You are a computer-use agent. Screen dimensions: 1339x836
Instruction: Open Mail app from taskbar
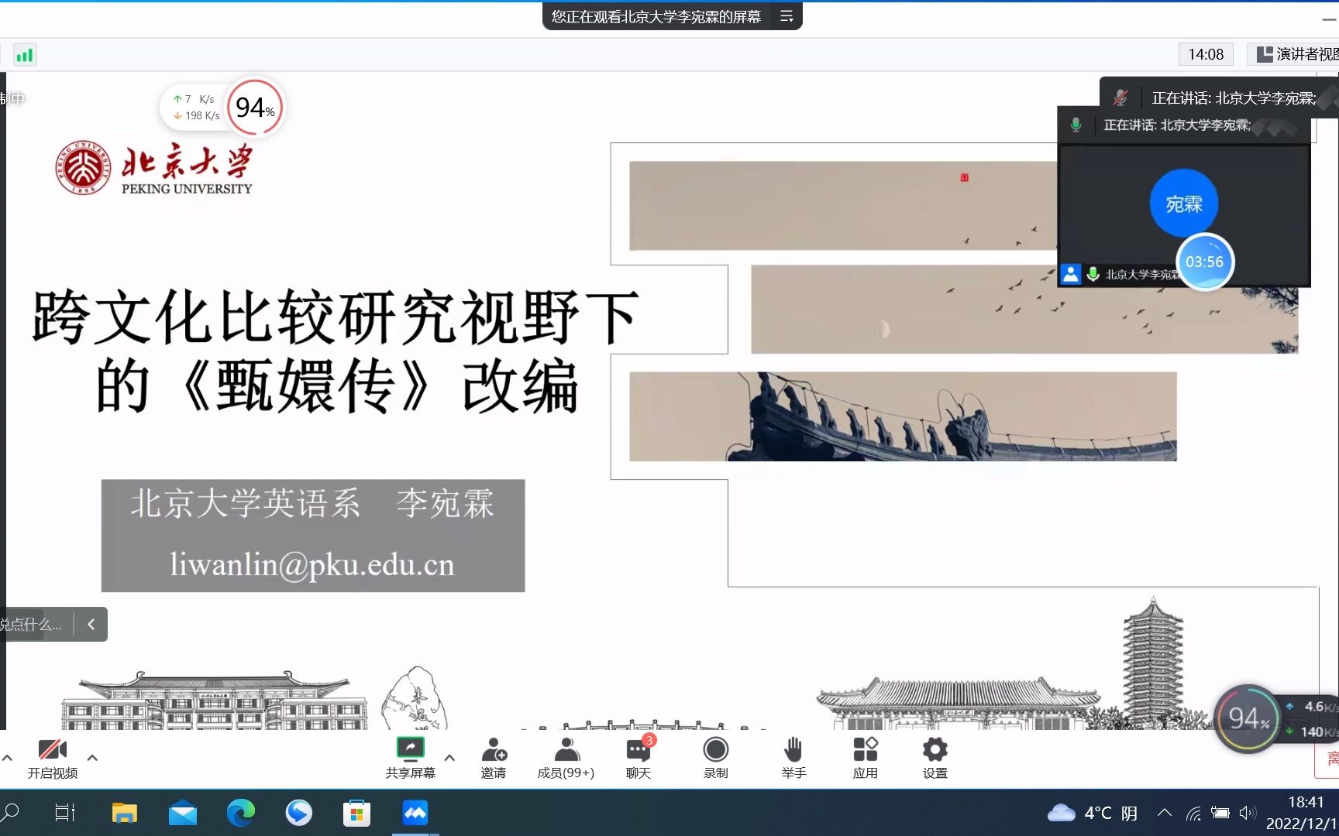coord(183,813)
